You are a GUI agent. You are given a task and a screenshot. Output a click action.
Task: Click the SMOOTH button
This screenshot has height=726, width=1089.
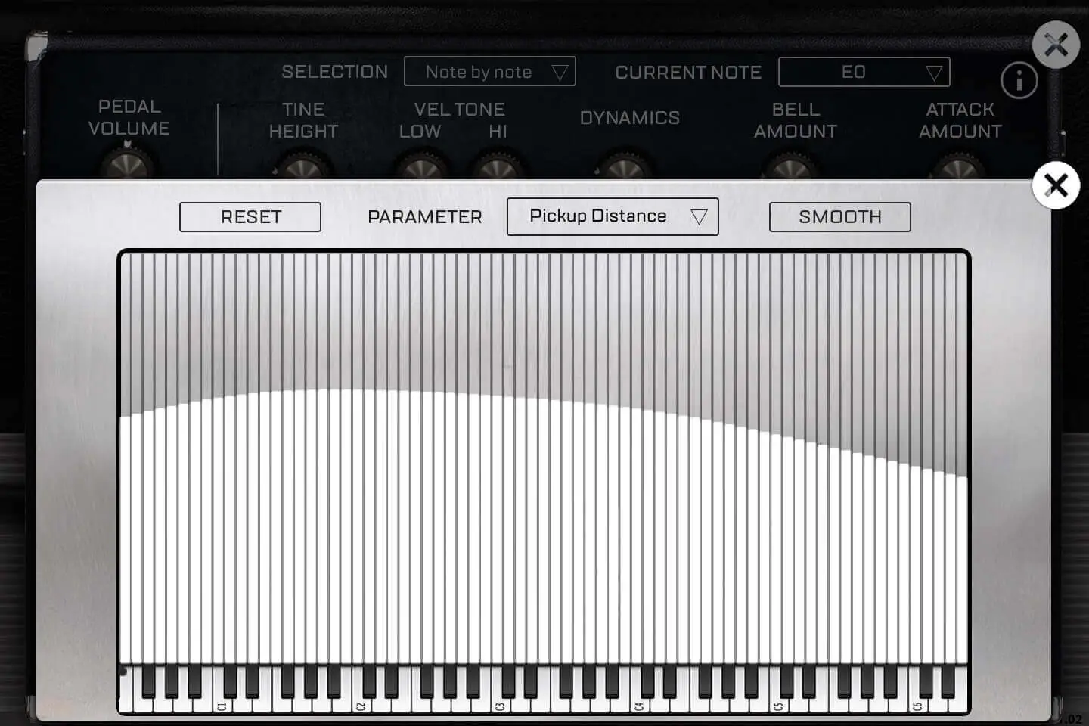(840, 217)
